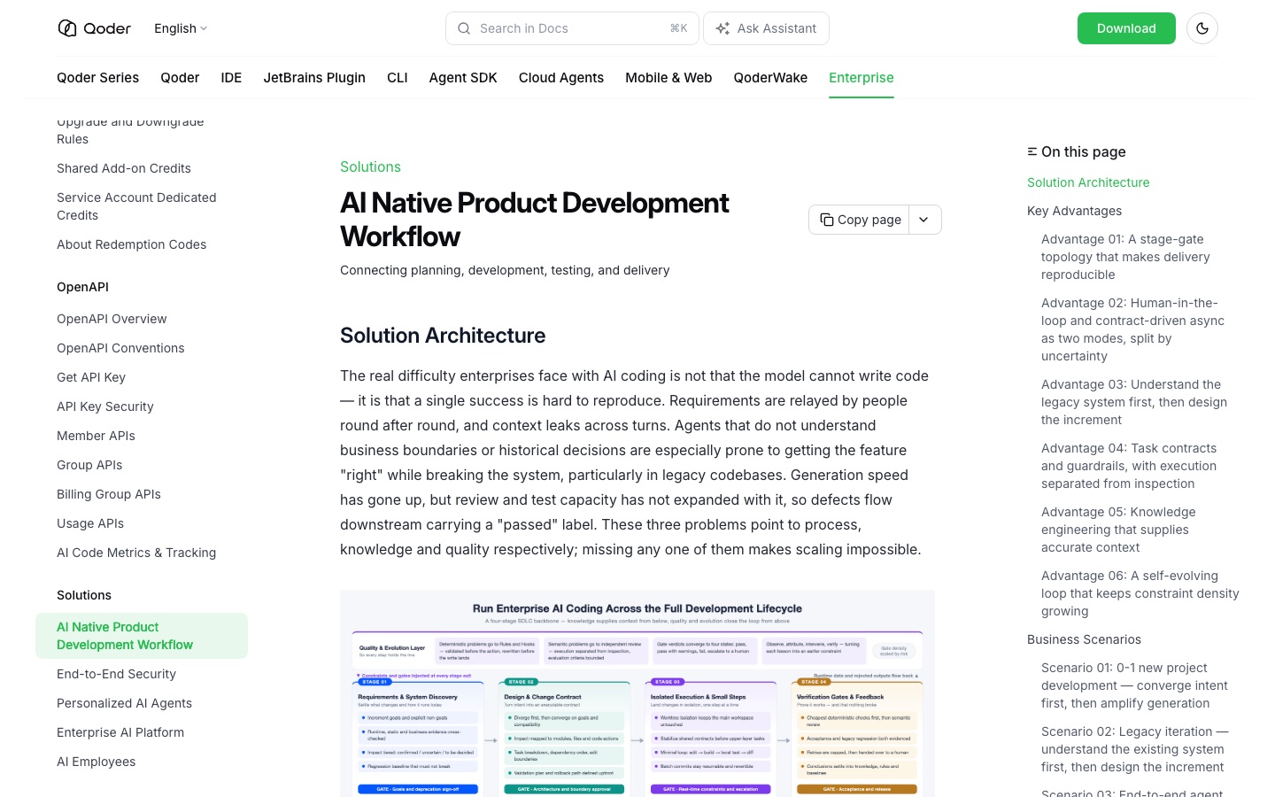Open the QoderWake tab
Screen dimensions: 1275x797
coord(770,78)
